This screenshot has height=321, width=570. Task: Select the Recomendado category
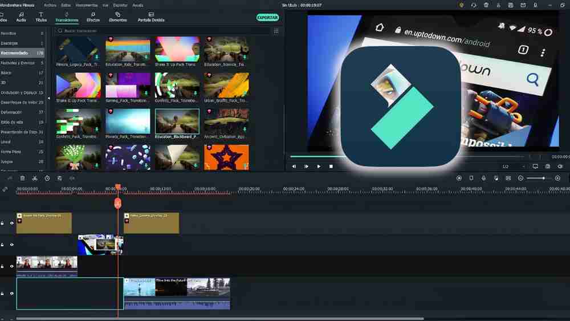point(22,53)
